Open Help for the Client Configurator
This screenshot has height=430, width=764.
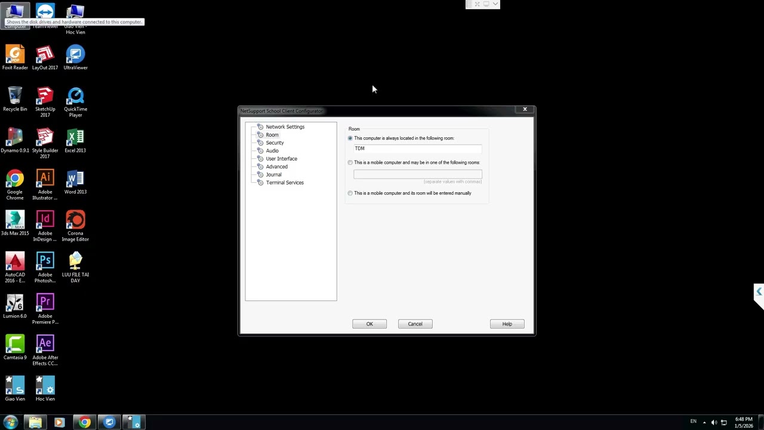pos(507,324)
